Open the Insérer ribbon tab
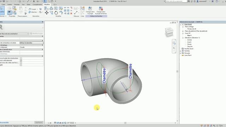 pyautogui.click(x=10, y=5)
